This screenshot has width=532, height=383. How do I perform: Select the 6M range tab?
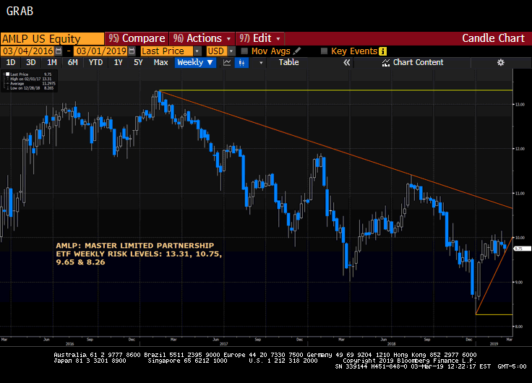click(72, 62)
